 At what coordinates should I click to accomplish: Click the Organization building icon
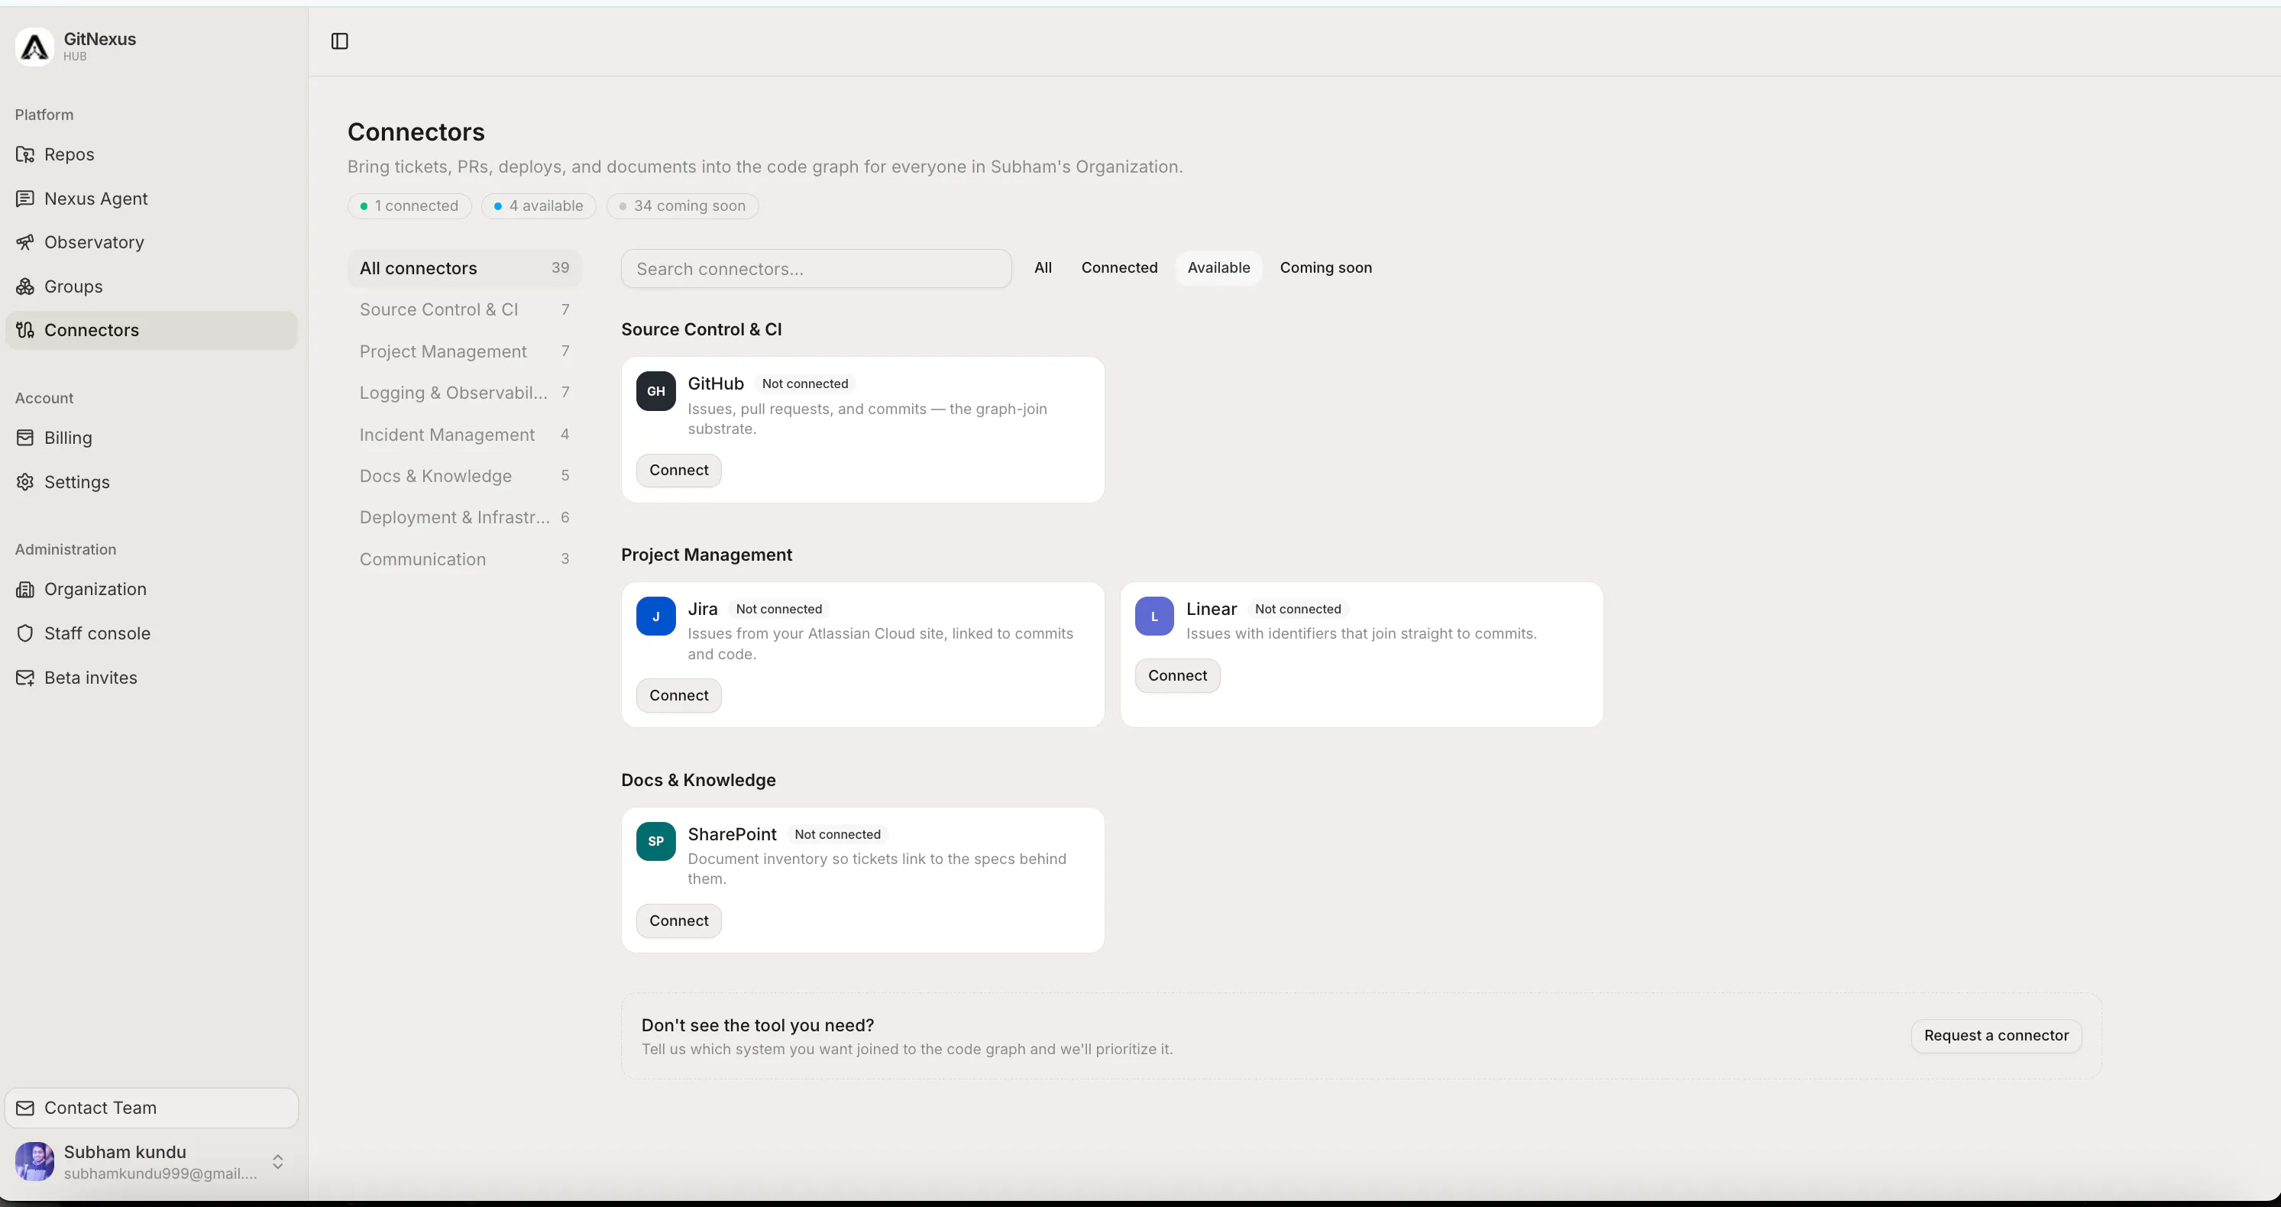pos(24,589)
